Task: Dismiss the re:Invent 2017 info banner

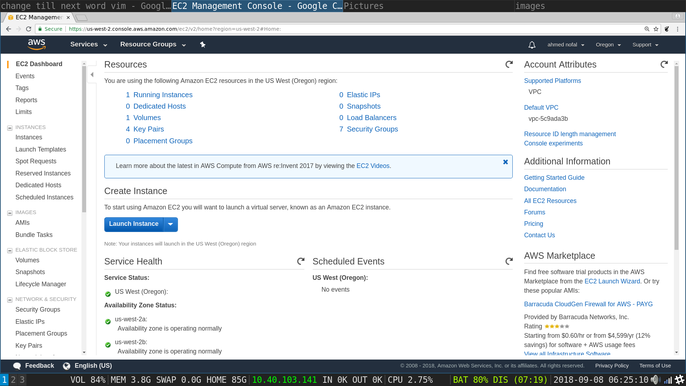Action: (x=505, y=162)
